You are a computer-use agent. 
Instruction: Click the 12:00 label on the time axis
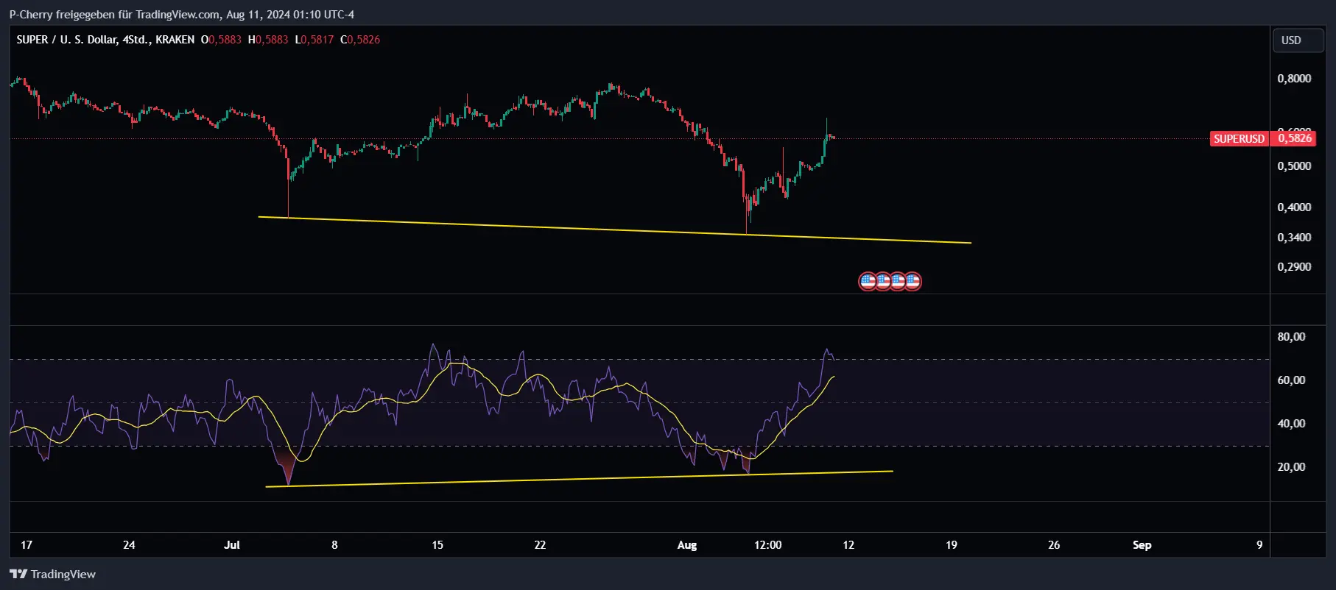coord(768,545)
